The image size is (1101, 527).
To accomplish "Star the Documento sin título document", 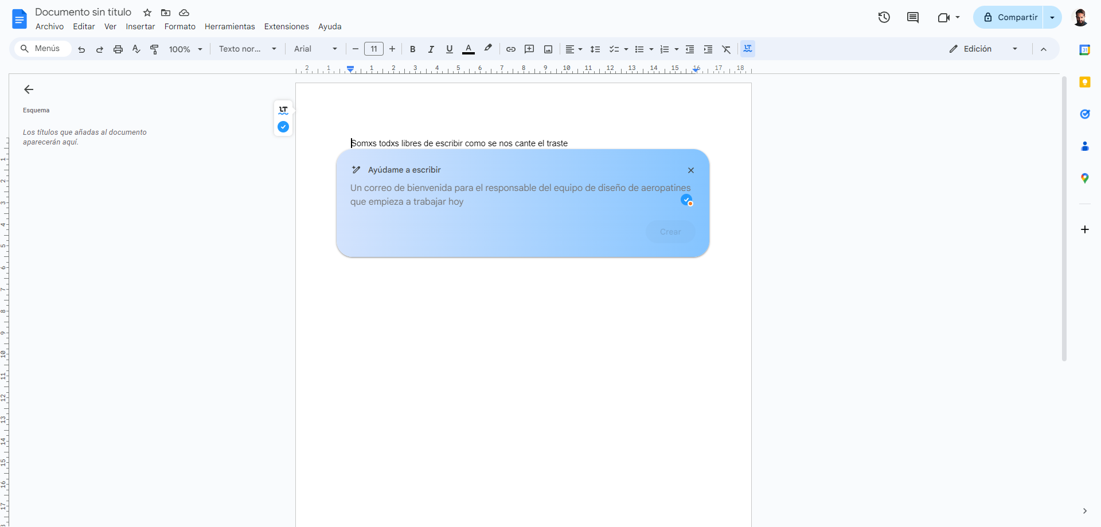I will (147, 13).
